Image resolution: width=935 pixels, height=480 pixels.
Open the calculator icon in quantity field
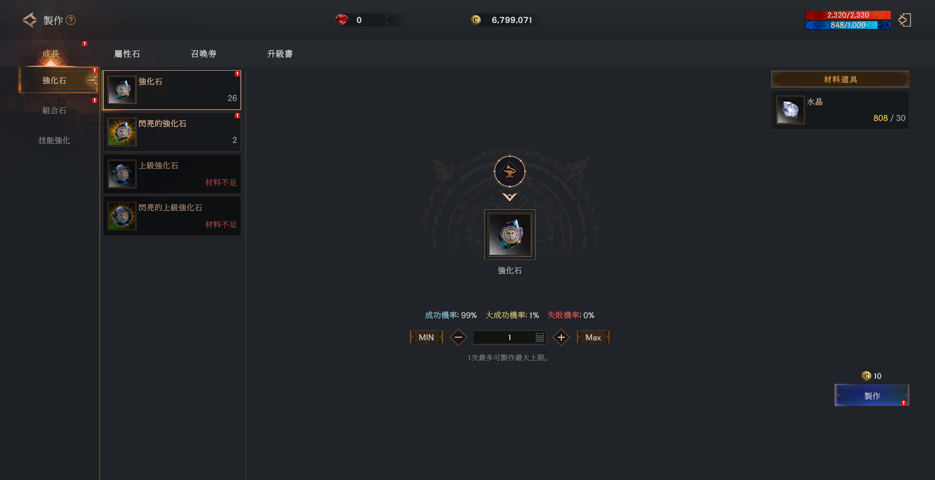point(539,338)
